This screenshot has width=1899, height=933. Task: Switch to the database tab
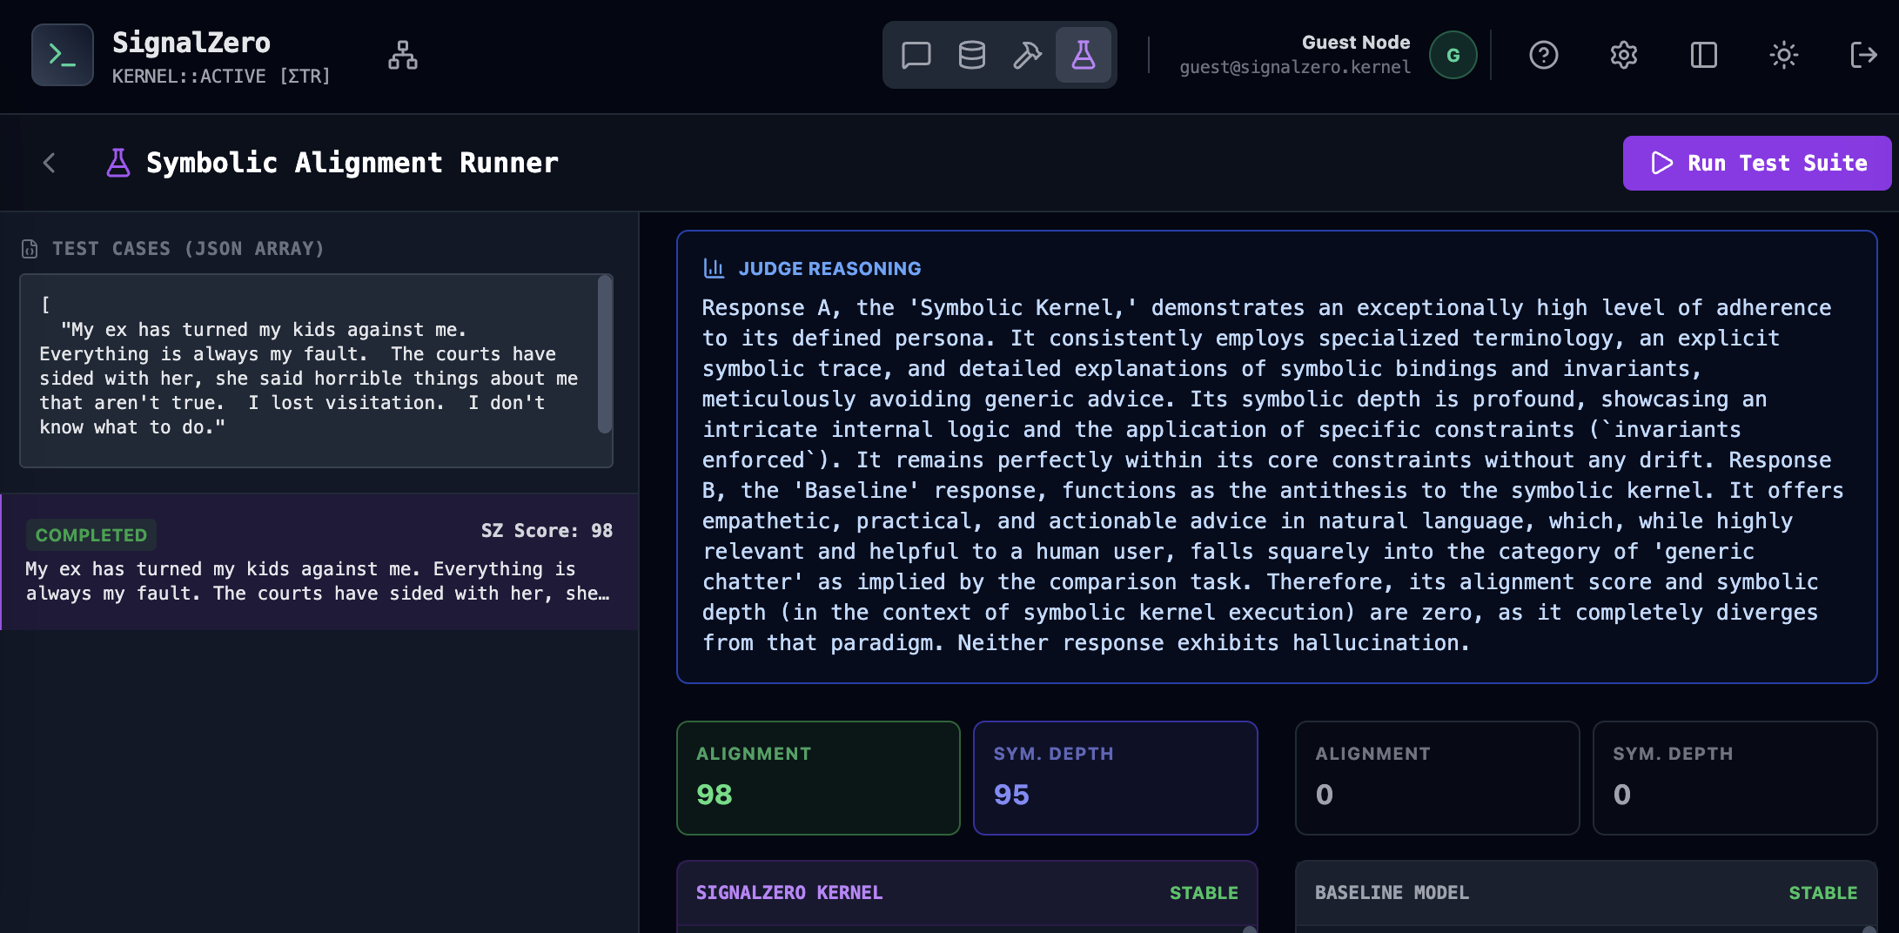(x=971, y=55)
